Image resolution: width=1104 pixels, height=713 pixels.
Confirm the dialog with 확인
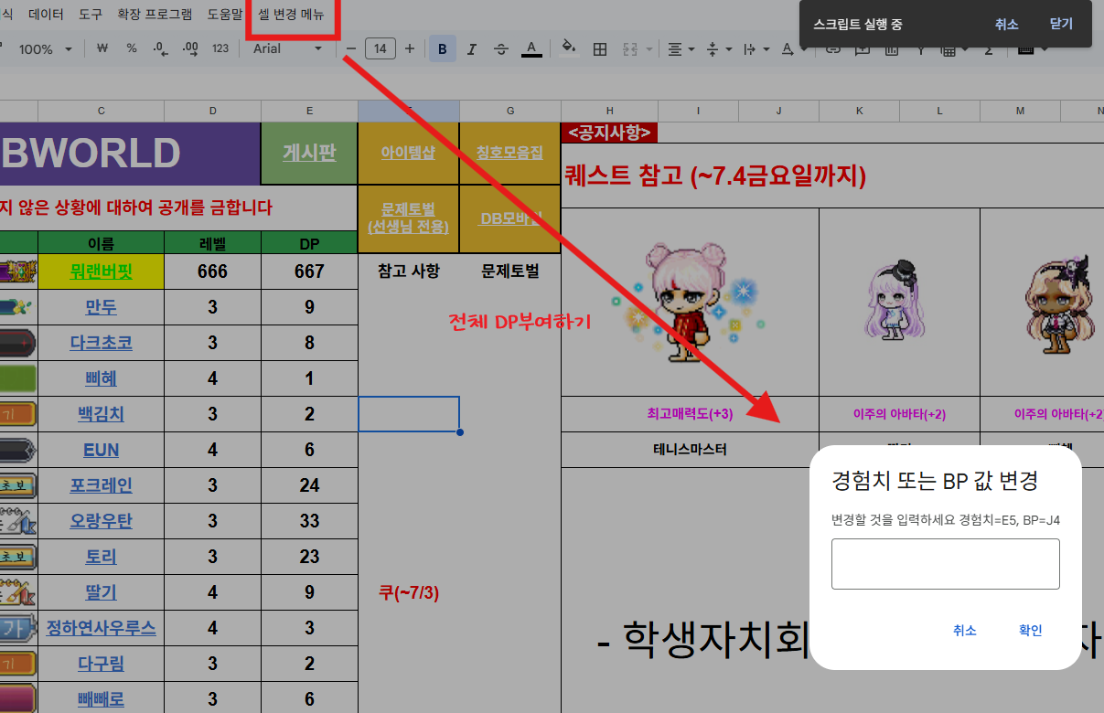1029,630
